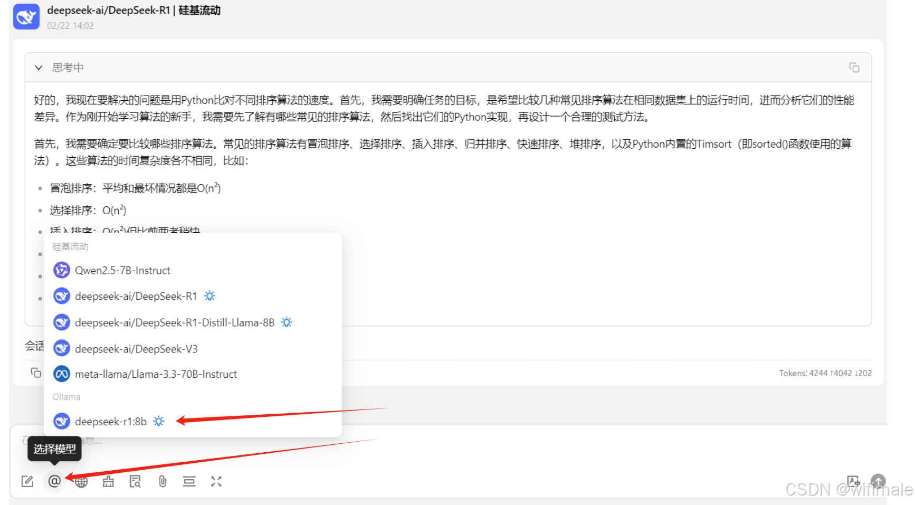Click the 选择排序: O(n²) bullet line
The height and width of the screenshot is (505, 915).
tap(88, 210)
